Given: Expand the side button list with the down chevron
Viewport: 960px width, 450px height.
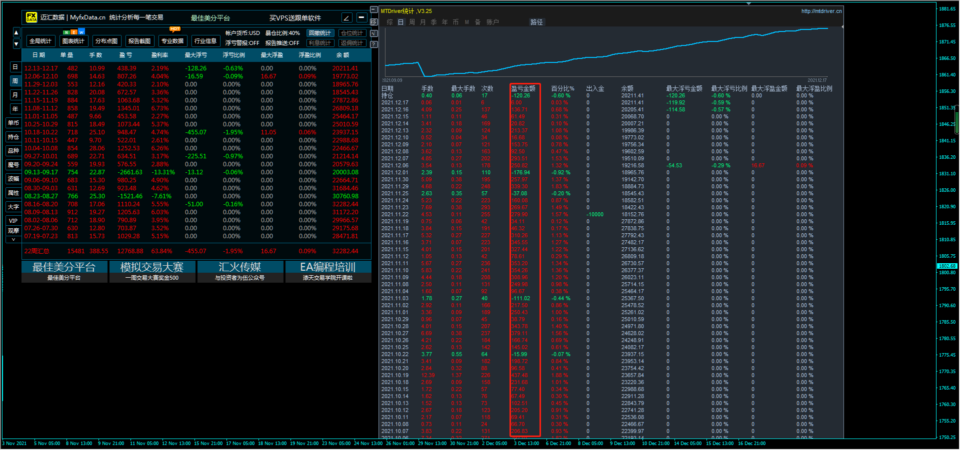Looking at the screenshot, I should pyautogui.click(x=13, y=240).
